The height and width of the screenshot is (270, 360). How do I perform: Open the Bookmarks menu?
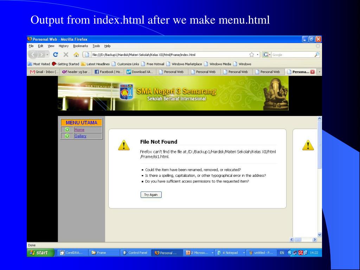[x=81, y=46]
